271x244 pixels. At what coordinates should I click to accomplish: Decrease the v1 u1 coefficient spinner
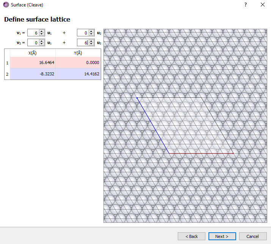click(41, 34)
